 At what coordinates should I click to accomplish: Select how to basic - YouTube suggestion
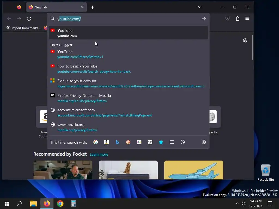tap(128, 69)
